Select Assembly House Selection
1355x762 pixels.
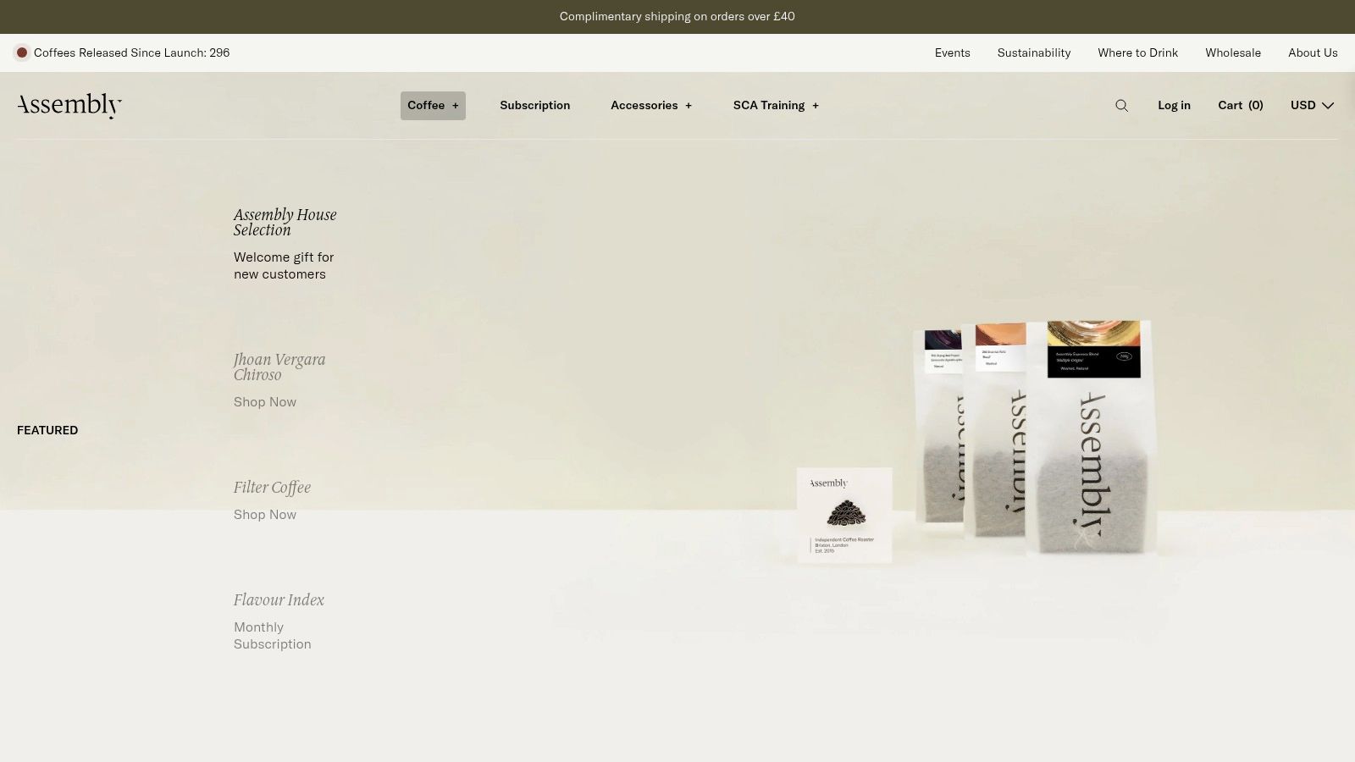point(285,222)
